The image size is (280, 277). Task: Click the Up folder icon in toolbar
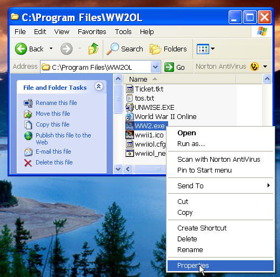[x=94, y=49]
